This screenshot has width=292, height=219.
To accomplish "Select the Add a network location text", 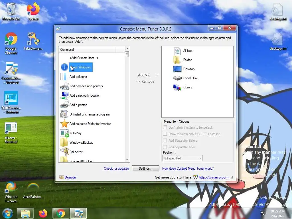I will (x=85, y=96).
